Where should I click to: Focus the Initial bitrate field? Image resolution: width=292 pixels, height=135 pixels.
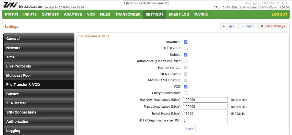[x=205, y=114]
